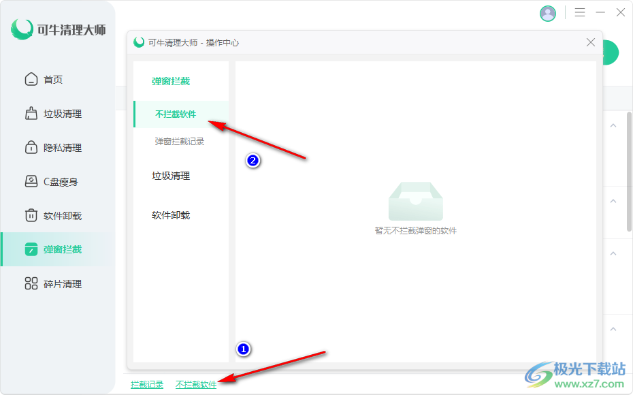
Task: Open 碎片清理 via its four-square icon
Action: [31, 284]
